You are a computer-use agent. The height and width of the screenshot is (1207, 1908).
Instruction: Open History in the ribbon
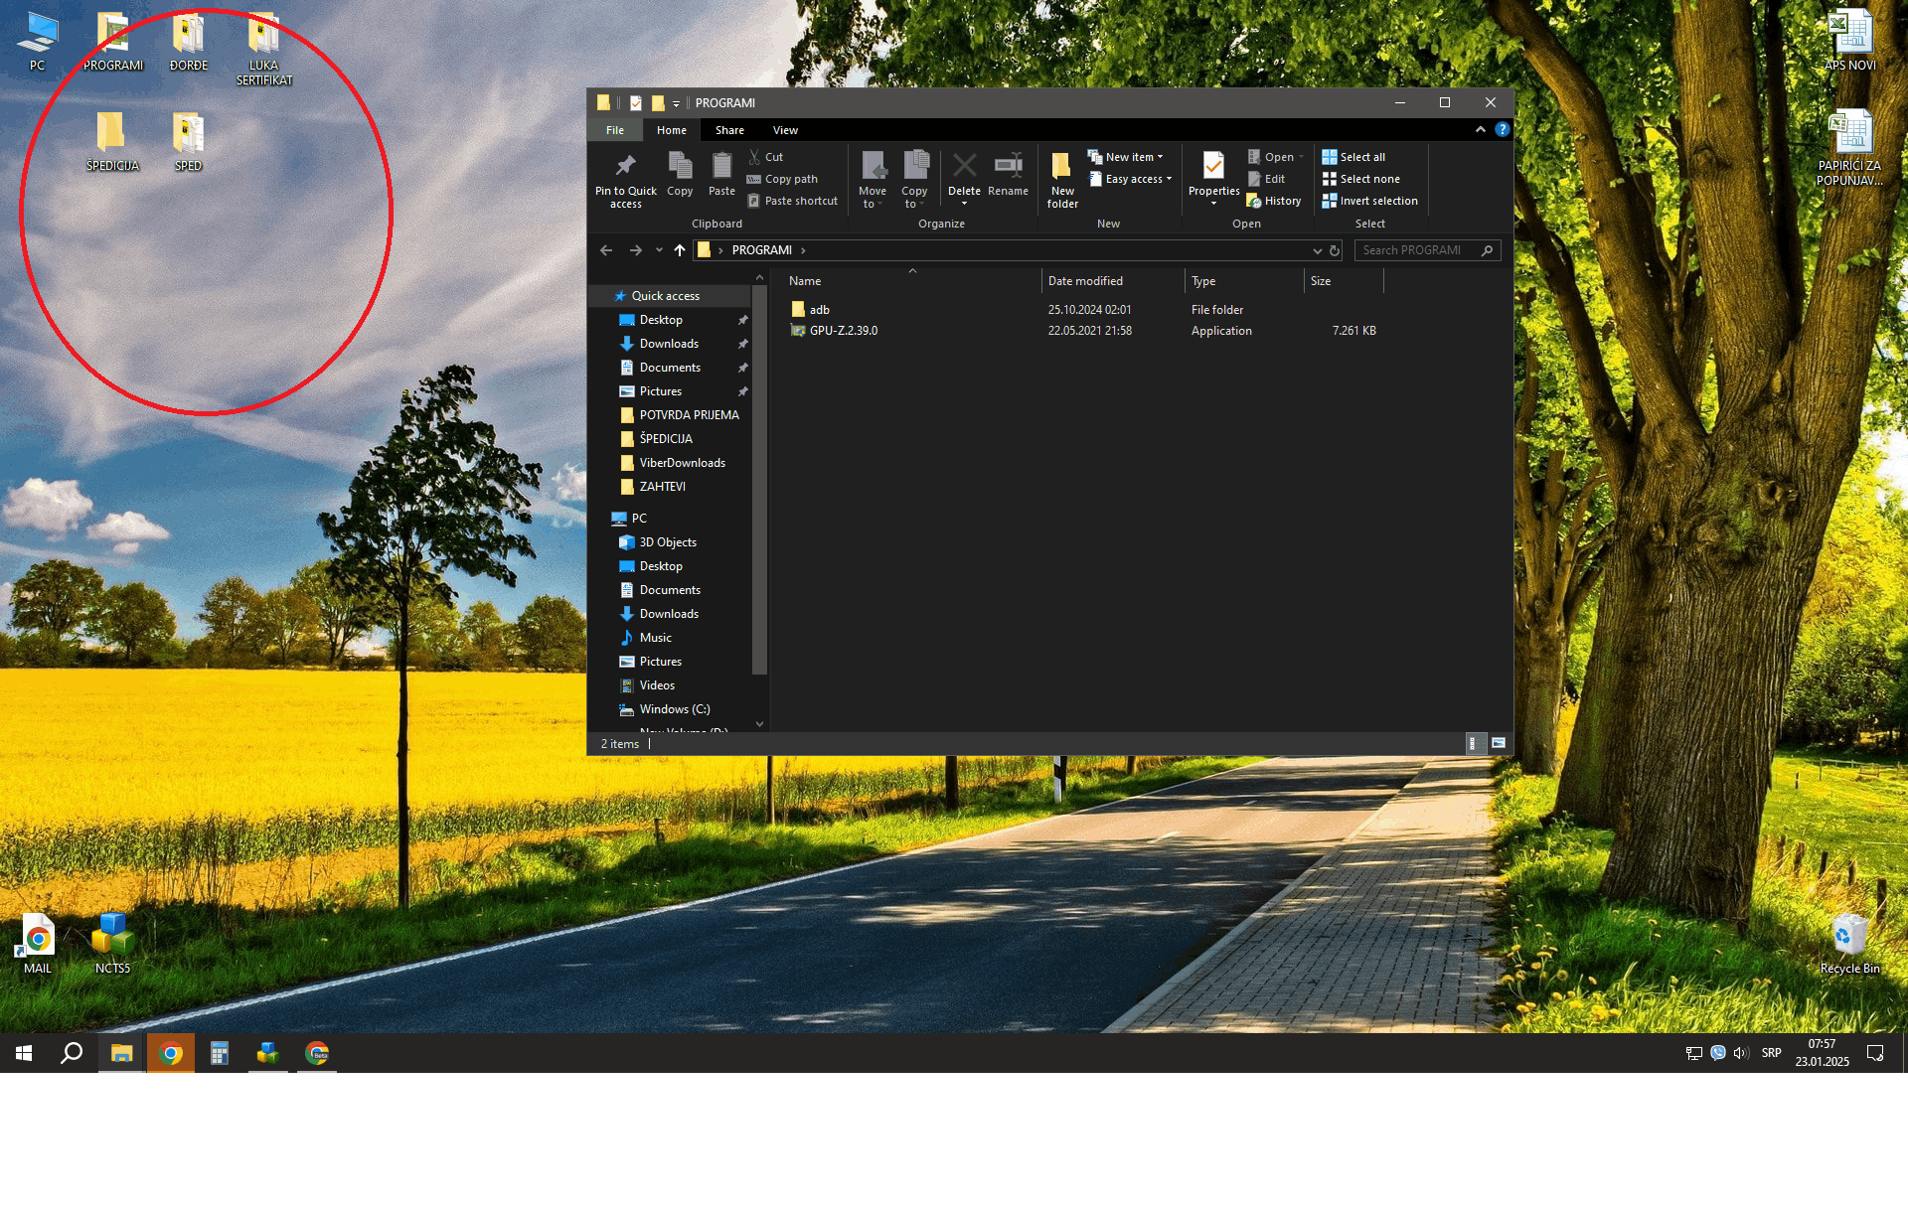coord(1273,201)
